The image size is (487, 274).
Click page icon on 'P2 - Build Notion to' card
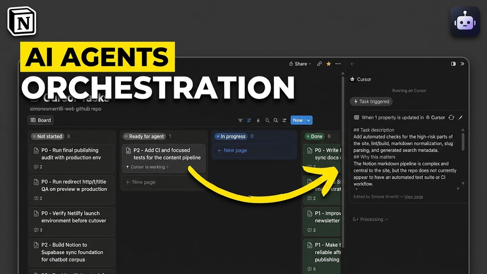pos(36,245)
